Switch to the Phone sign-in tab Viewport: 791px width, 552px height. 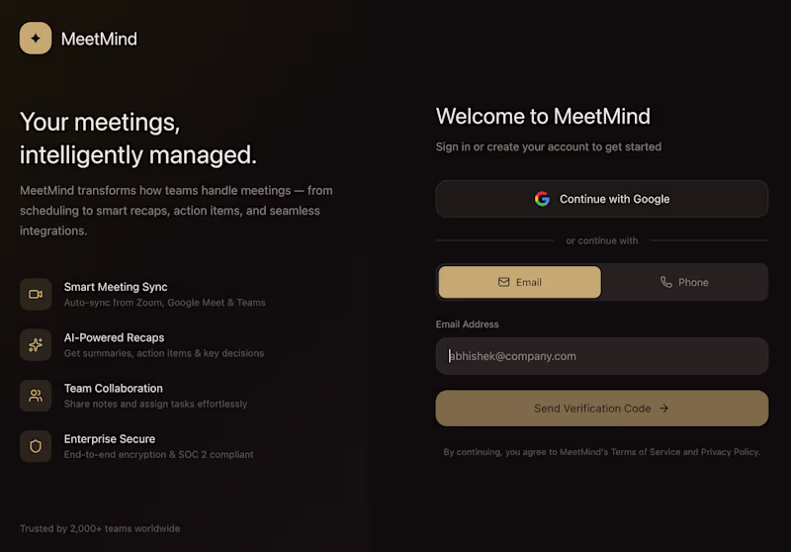[684, 282]
